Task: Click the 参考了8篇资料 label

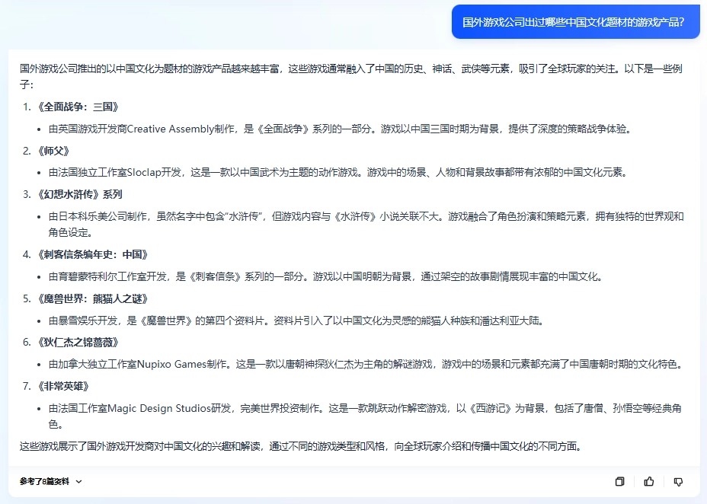Action: click(46, 481)
